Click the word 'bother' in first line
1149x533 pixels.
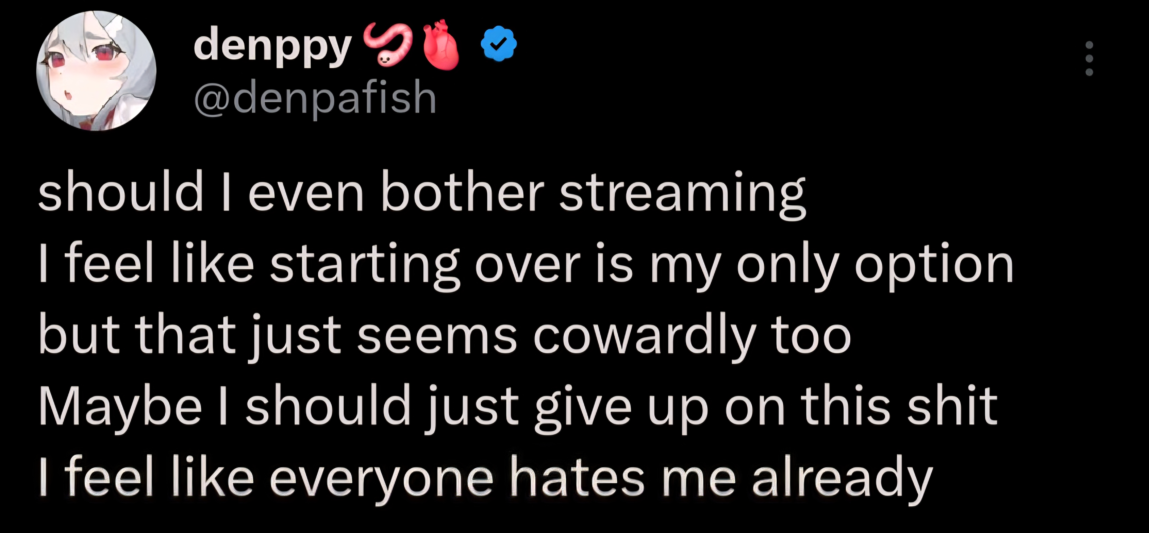[x=463, y=194]
